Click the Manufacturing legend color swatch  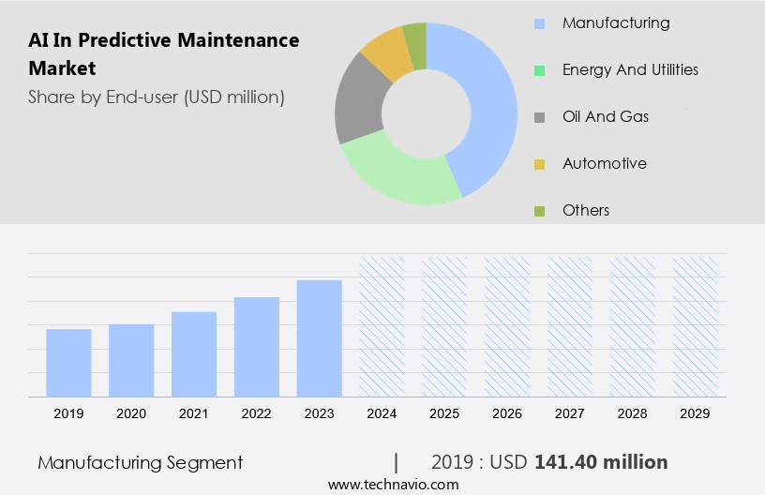pyautogui.click(x=539, y=23)
